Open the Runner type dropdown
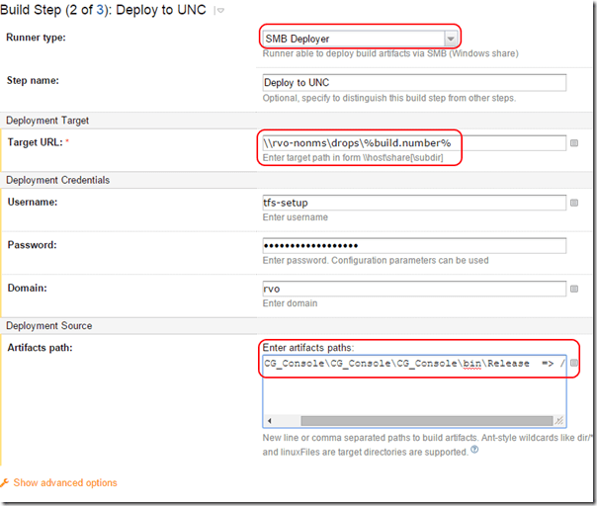 click(x=451, y=39)
